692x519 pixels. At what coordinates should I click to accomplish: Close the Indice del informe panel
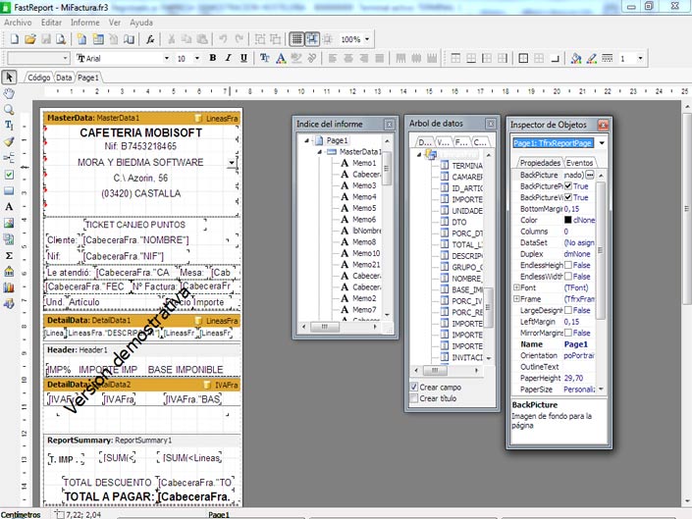pyautogui.click(x=389, y=125)
